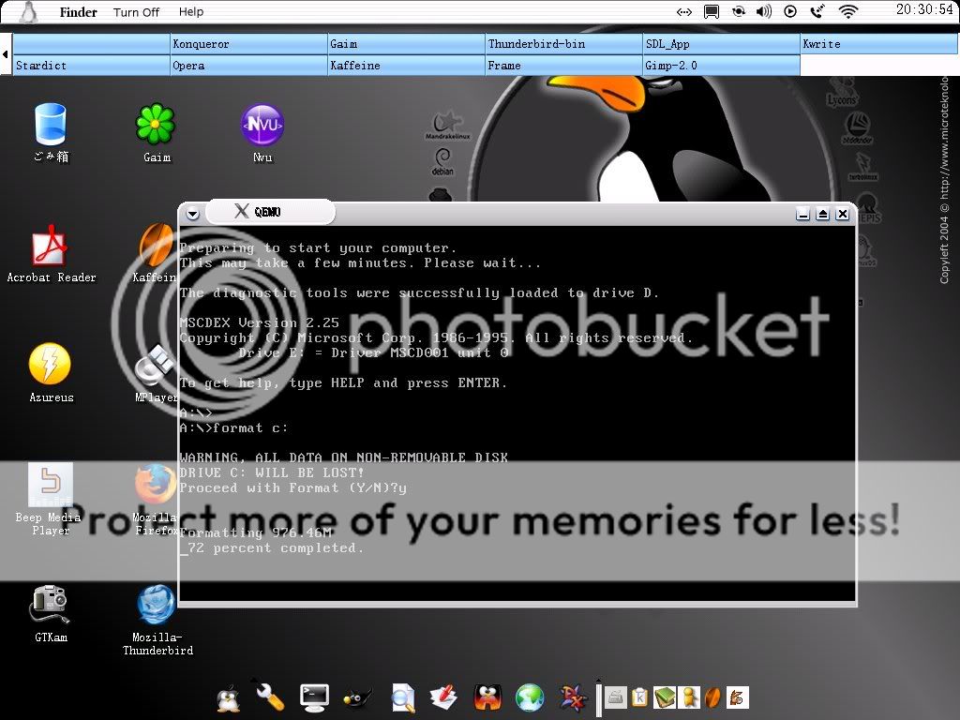
Task: Minimize the QEMU window
Action: click(802, 214)
